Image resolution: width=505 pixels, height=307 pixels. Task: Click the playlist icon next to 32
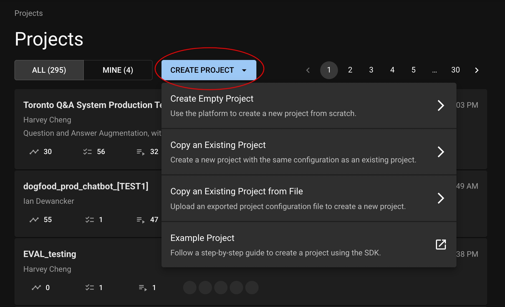tap(141, 152)
